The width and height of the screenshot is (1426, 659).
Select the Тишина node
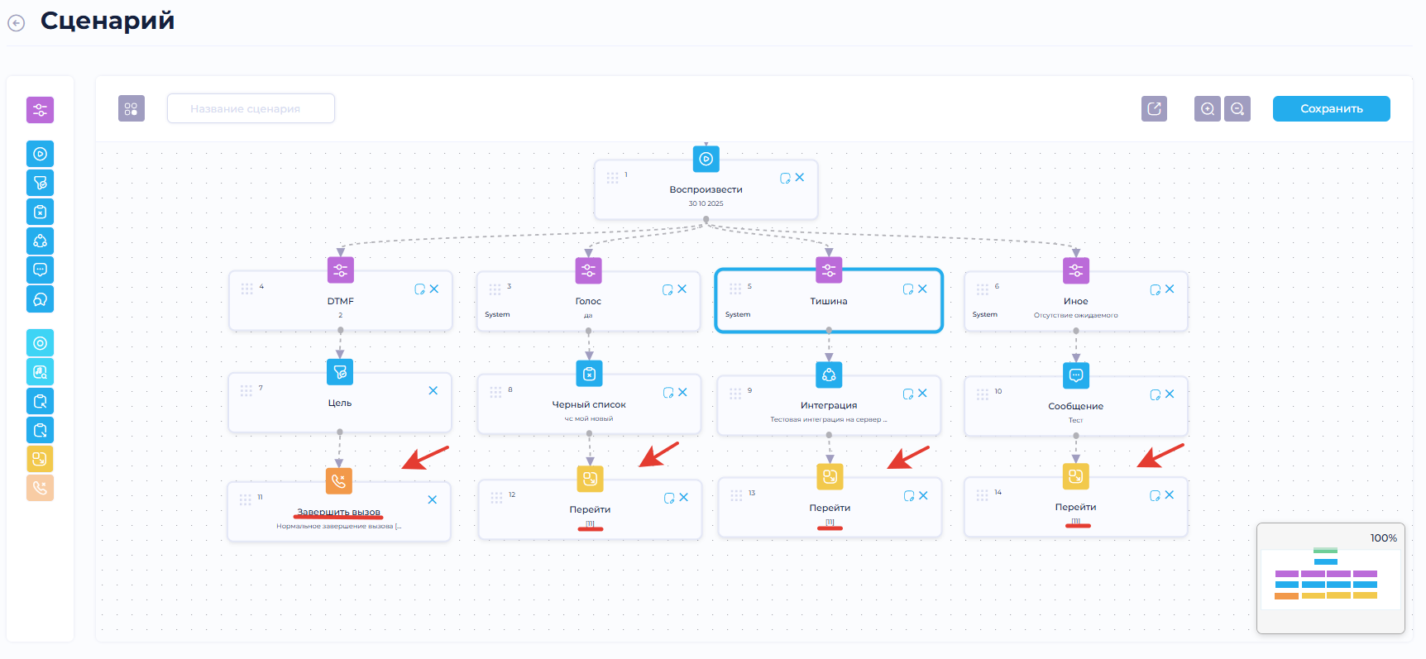click(828, 303)
